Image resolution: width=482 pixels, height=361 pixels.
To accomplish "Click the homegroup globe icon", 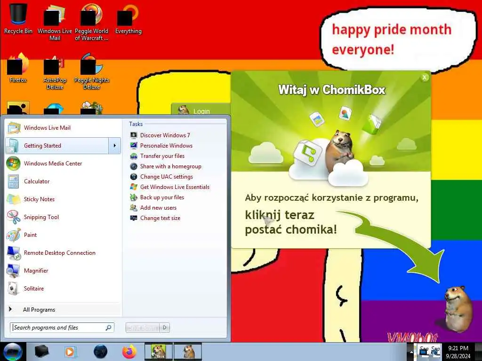I will click(x=133, y=166).
